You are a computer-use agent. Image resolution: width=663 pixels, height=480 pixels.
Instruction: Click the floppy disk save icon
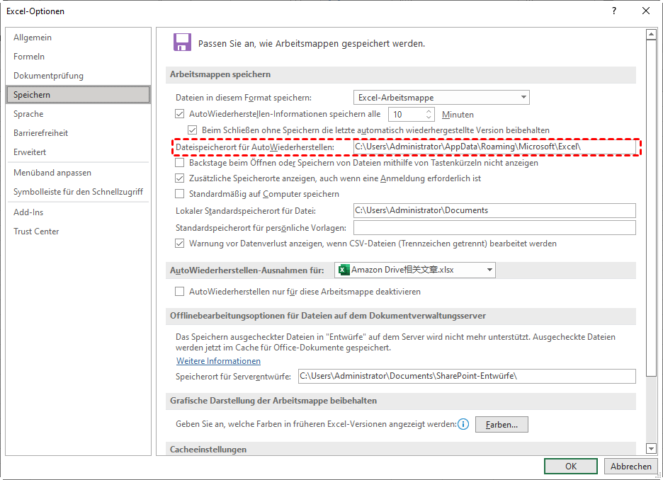point(182,42)
